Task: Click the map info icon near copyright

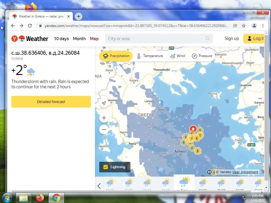Action: tap(209, 172)
